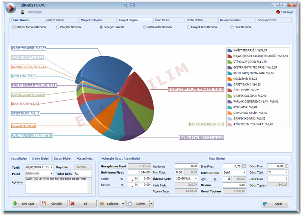
Task: Expand the Ödeme Şekli combo box
Action: (x=196, y=179)
